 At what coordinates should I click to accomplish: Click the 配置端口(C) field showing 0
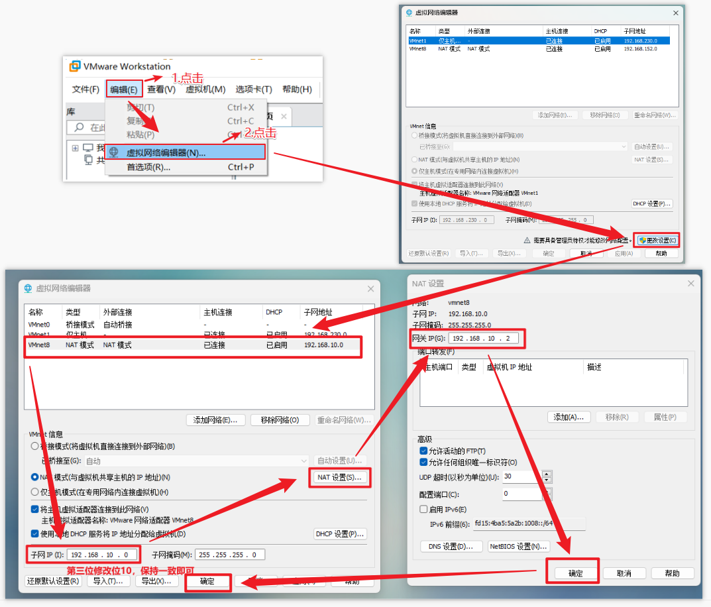[522, 494]
